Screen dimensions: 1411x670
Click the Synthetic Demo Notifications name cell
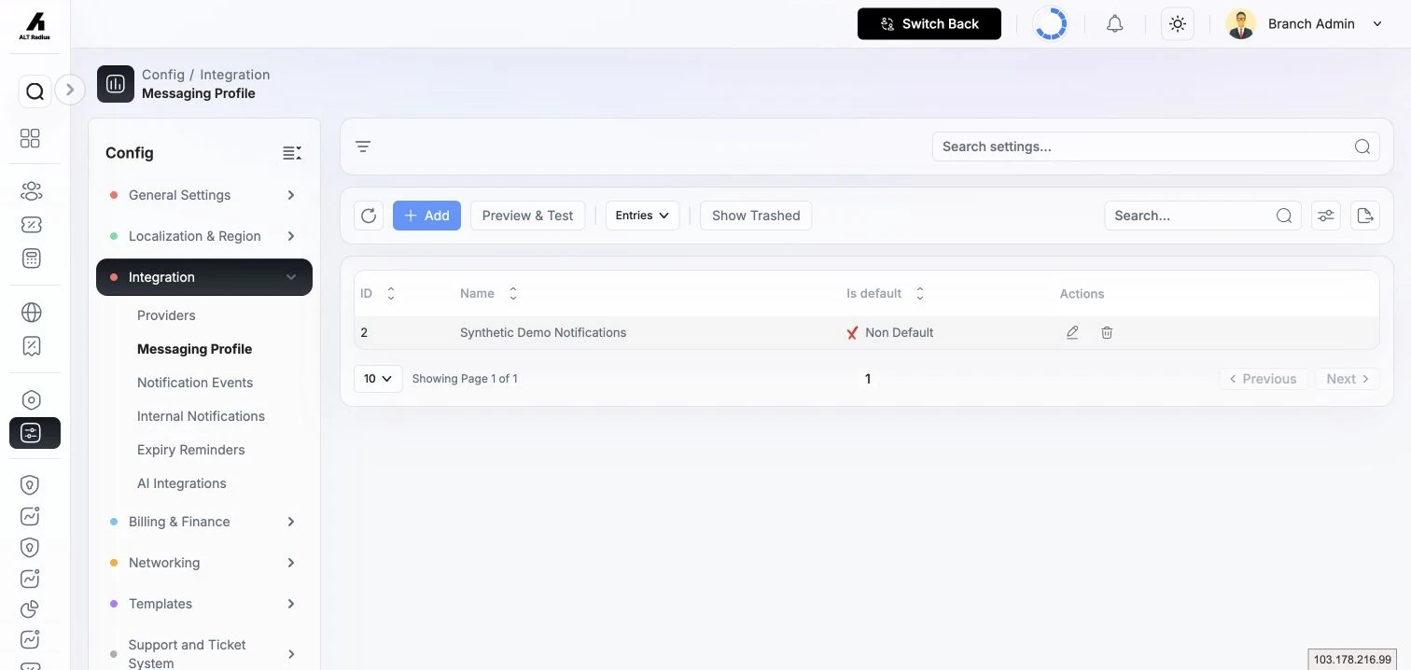(x=543, y=332)
